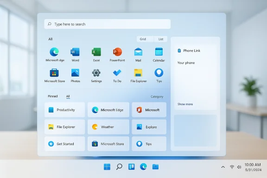This screenshot has height=178, width=267.
Task: Open the Tips category tile
Action: pyautogui.click(x=149, y=144)
